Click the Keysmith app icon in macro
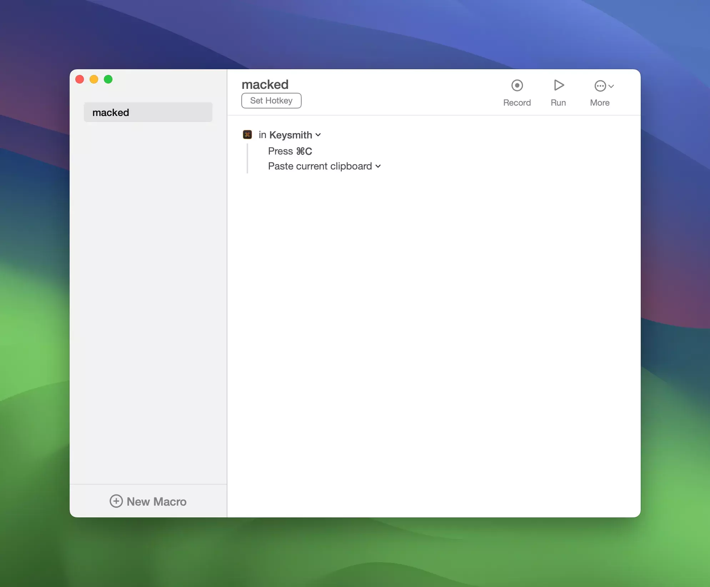 click(x=247, y=135)
